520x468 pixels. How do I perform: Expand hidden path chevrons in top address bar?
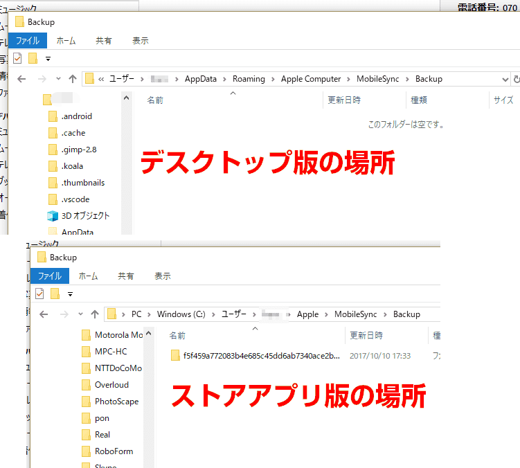[101, 79]
